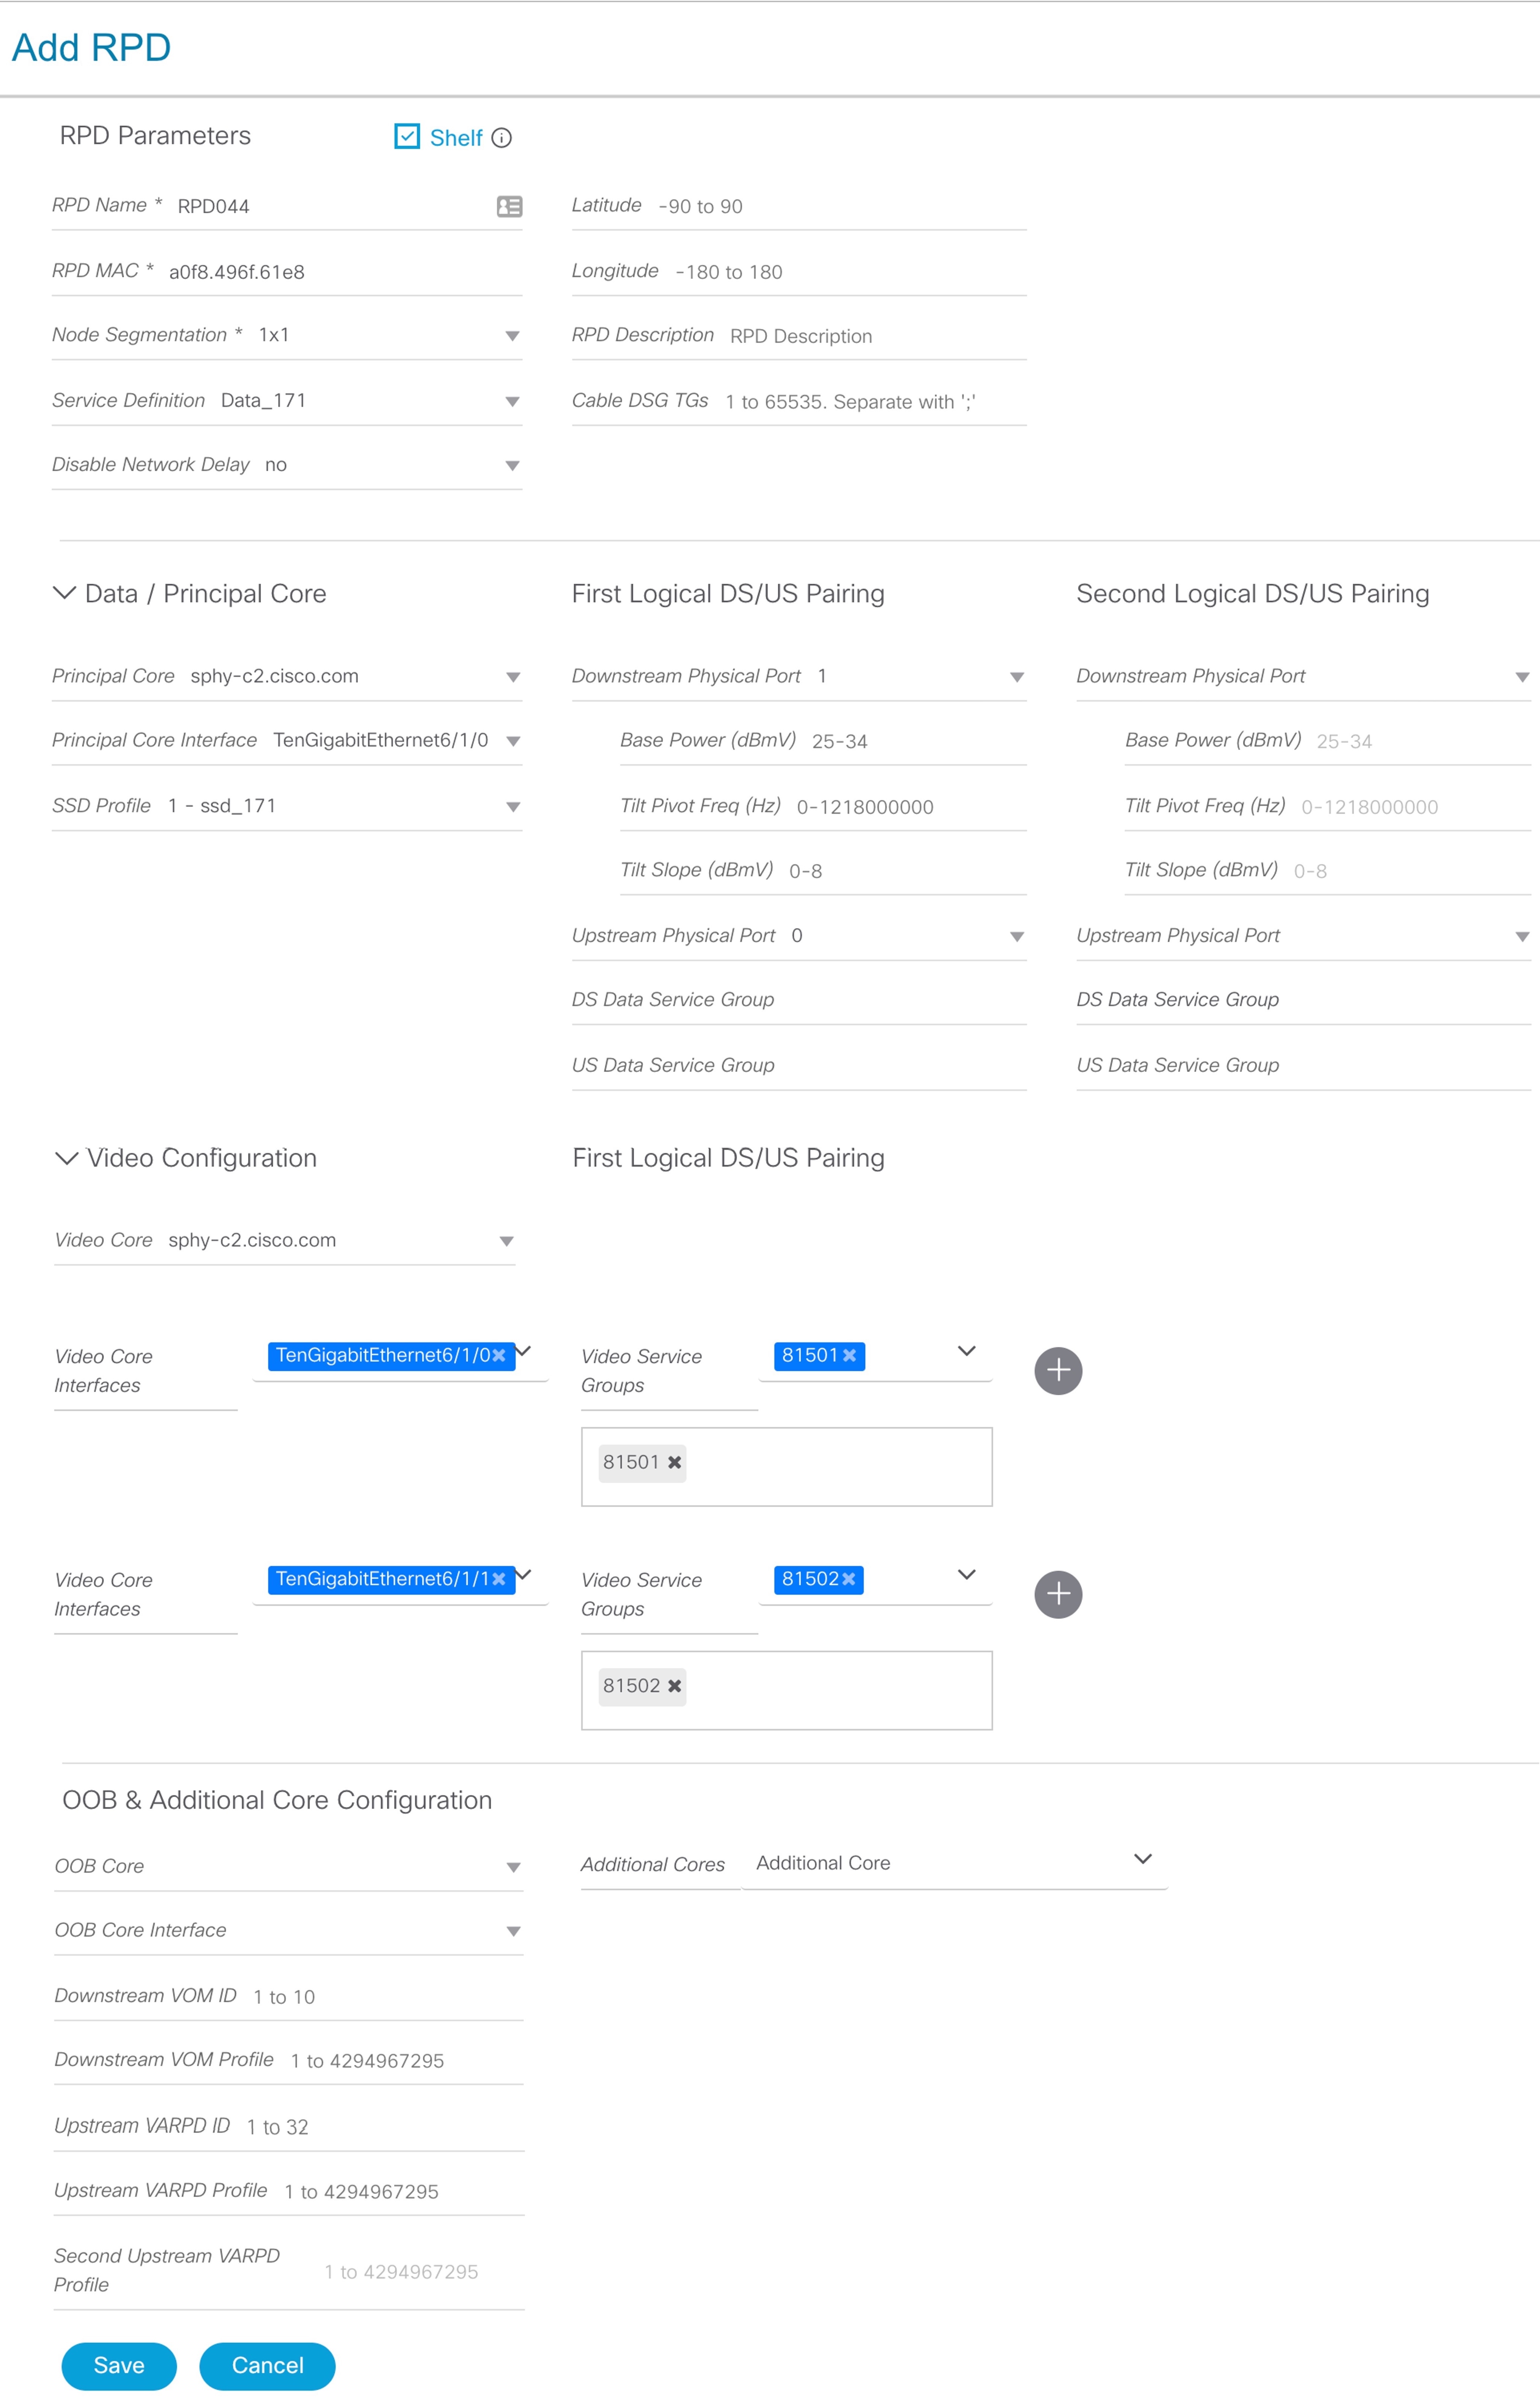Remove TenGigabitEthernet6/1/1 interface tag
This screenshot has height=2402, width=1540.
499,1580
